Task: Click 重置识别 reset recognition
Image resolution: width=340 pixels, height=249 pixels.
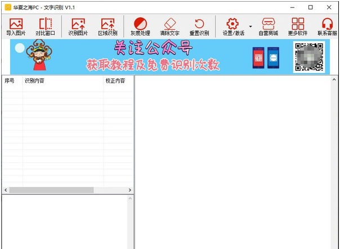Action: click(199, 26)
